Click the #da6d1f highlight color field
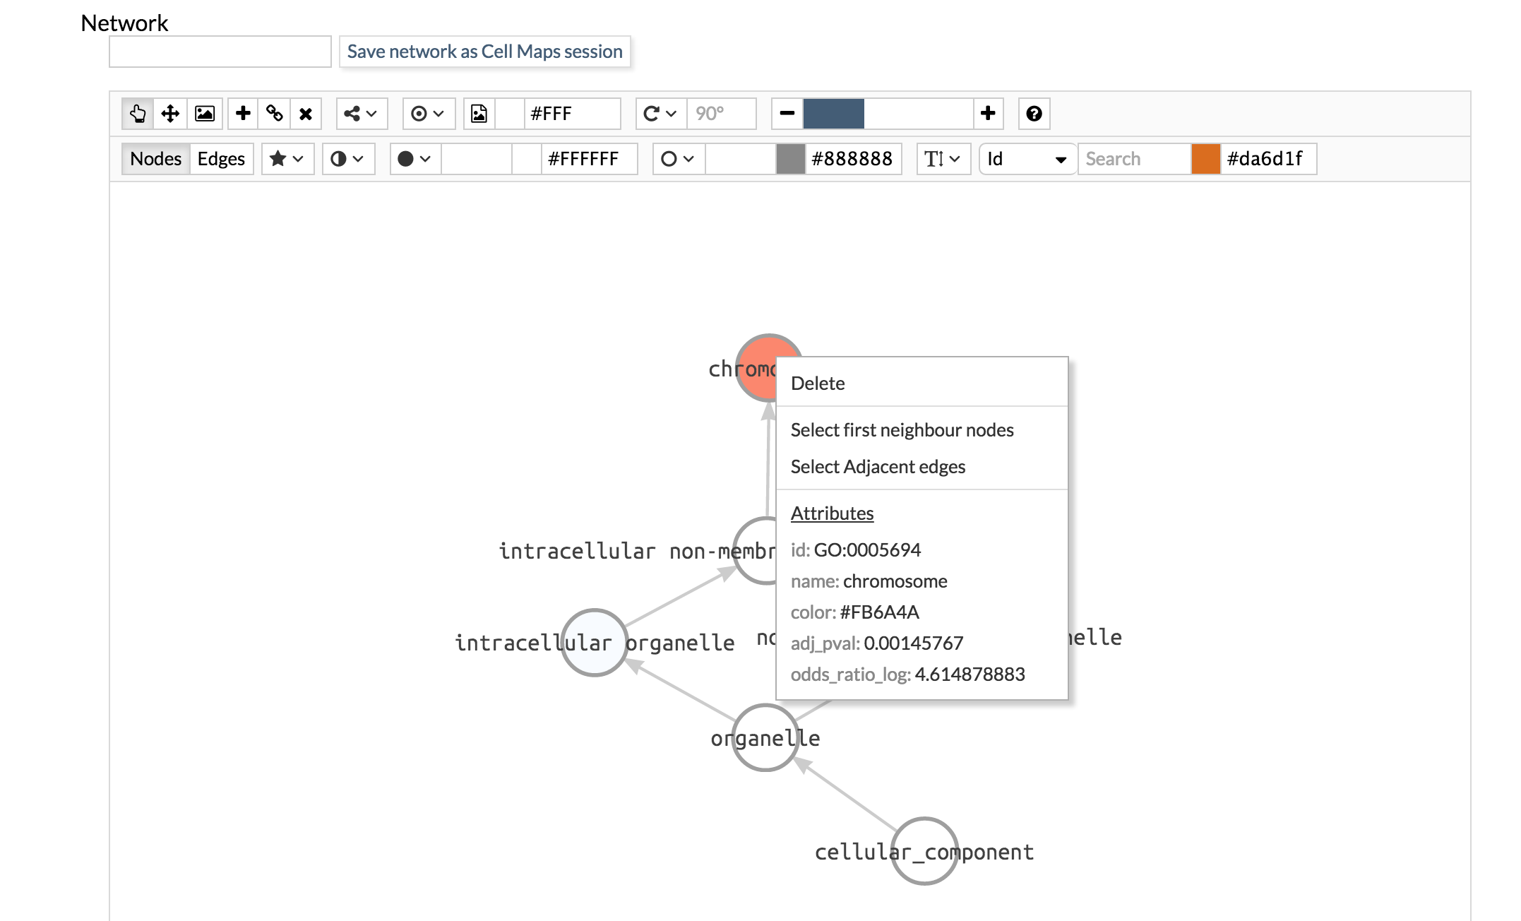The width and height of the screenshot is (1521, 921). point(1268,159)
